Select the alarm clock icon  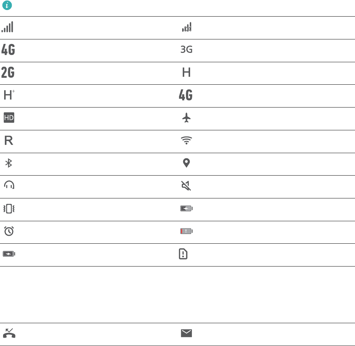pyautogui.click(x=9, y=231)
